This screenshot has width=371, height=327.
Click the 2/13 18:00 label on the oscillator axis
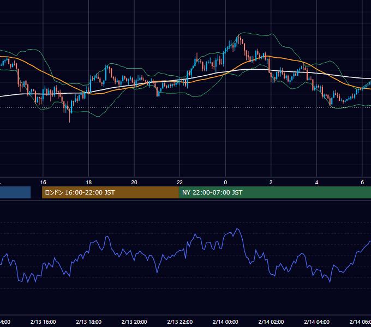[89, 322]
